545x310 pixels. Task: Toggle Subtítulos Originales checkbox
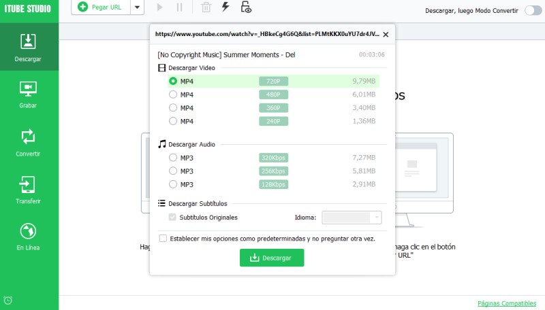pyautogui.click(x=172, y=217)
